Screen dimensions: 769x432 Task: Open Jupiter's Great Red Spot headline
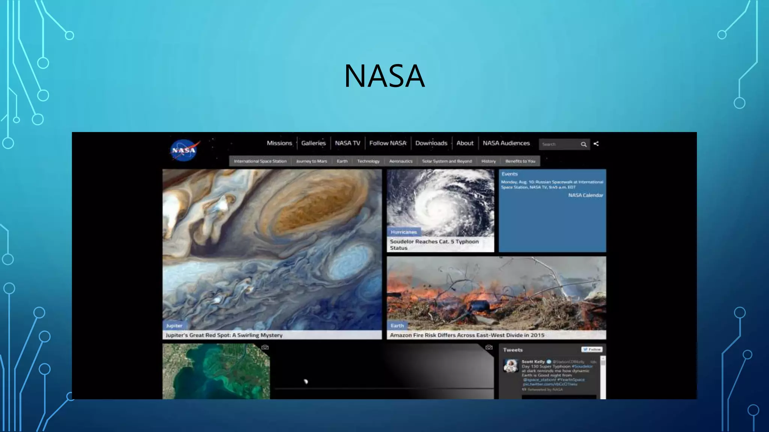(224, 335)
